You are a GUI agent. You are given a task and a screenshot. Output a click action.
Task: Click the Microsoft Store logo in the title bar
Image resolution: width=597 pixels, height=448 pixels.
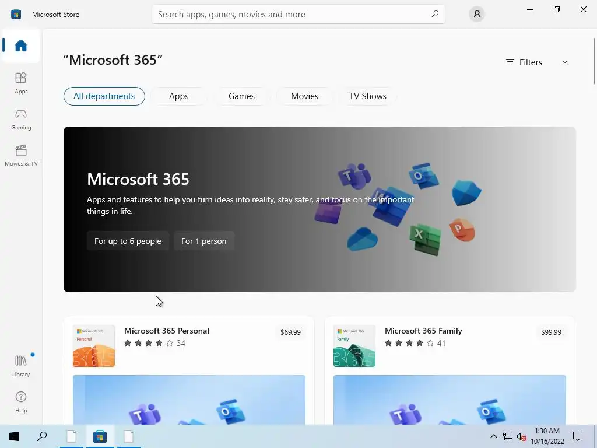pos(16,15)
